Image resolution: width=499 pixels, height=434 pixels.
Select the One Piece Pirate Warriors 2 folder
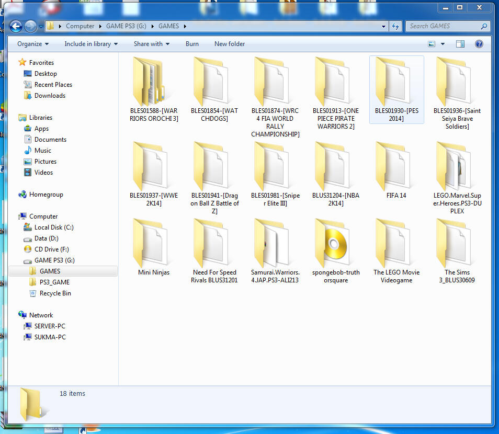click(x=336, y=94)
